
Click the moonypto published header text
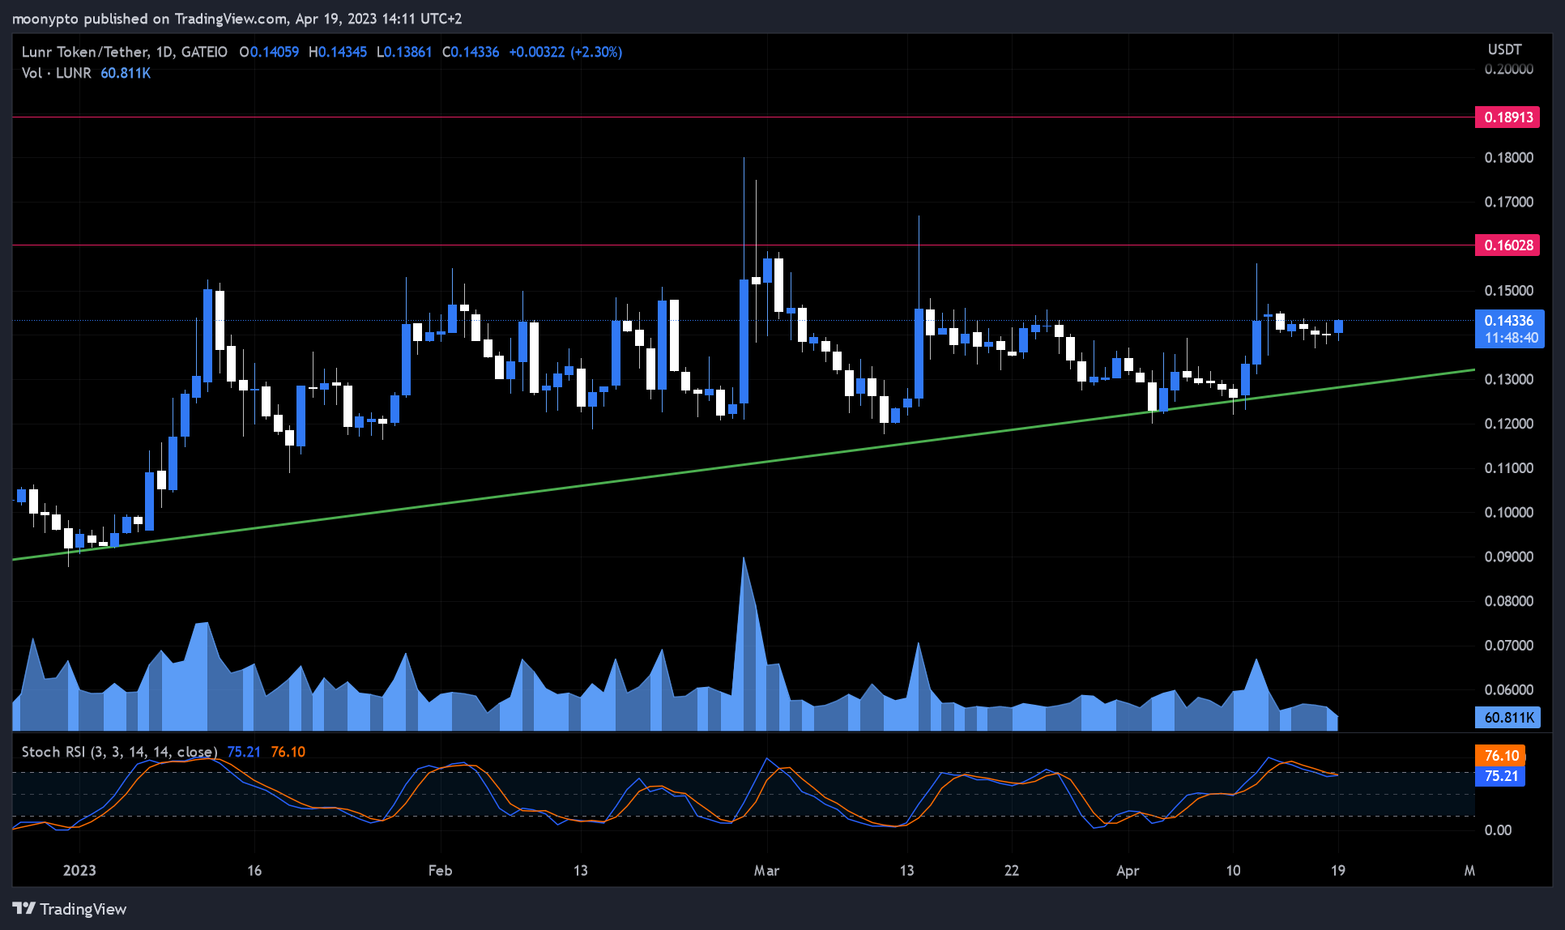click(x=237, y=18)
